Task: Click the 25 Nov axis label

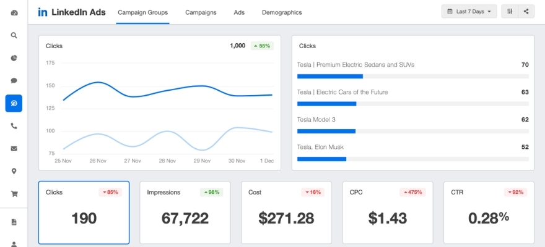Action: pos(63,161)
